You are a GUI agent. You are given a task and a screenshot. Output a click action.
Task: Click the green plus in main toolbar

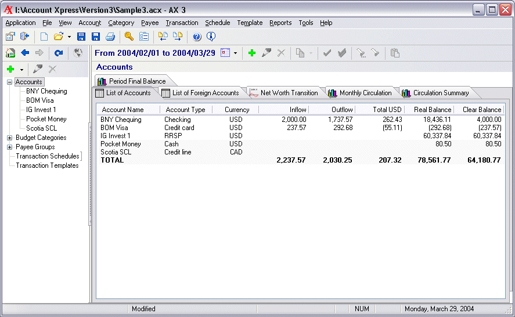(x=251, y=53)
